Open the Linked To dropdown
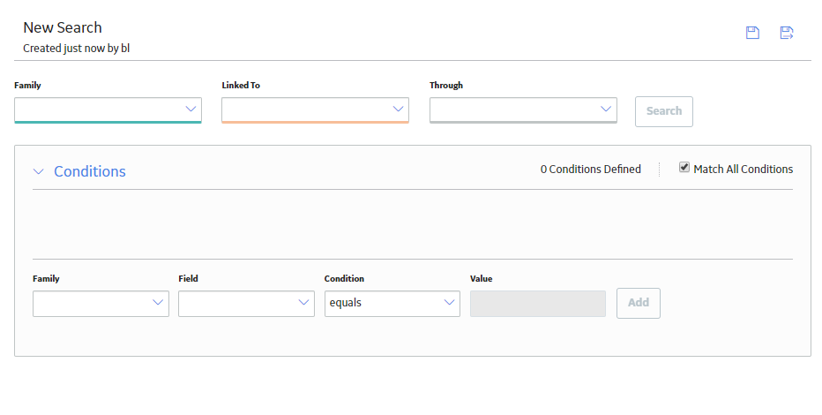Screen dimensions: 822x415 [315, 109]
